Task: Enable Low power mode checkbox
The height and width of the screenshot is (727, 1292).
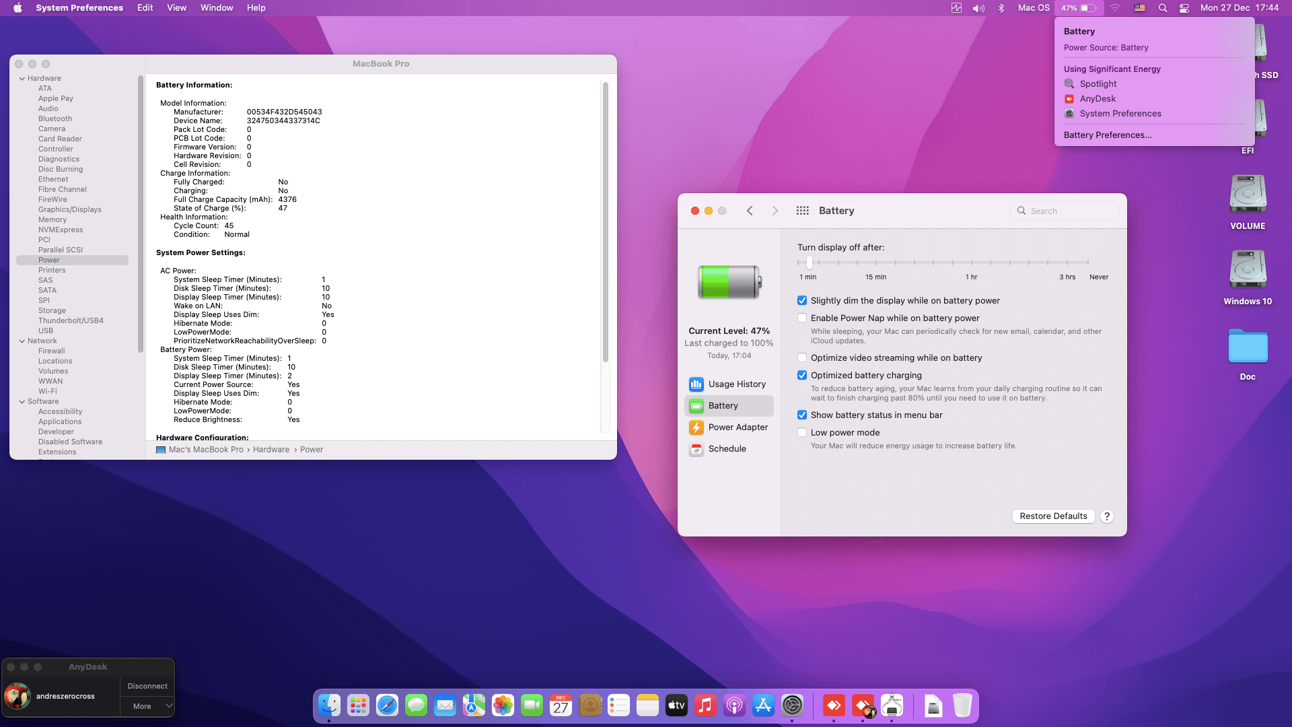Action: pos(802,432)
